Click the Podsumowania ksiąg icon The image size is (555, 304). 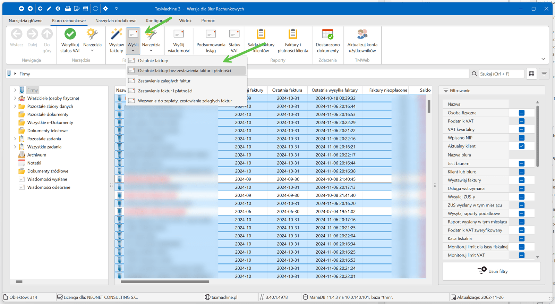pyautogui.click(x=211, y=34)
